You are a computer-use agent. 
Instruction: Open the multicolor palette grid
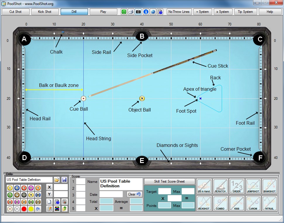pyautogui.click(x=57, y=209)
